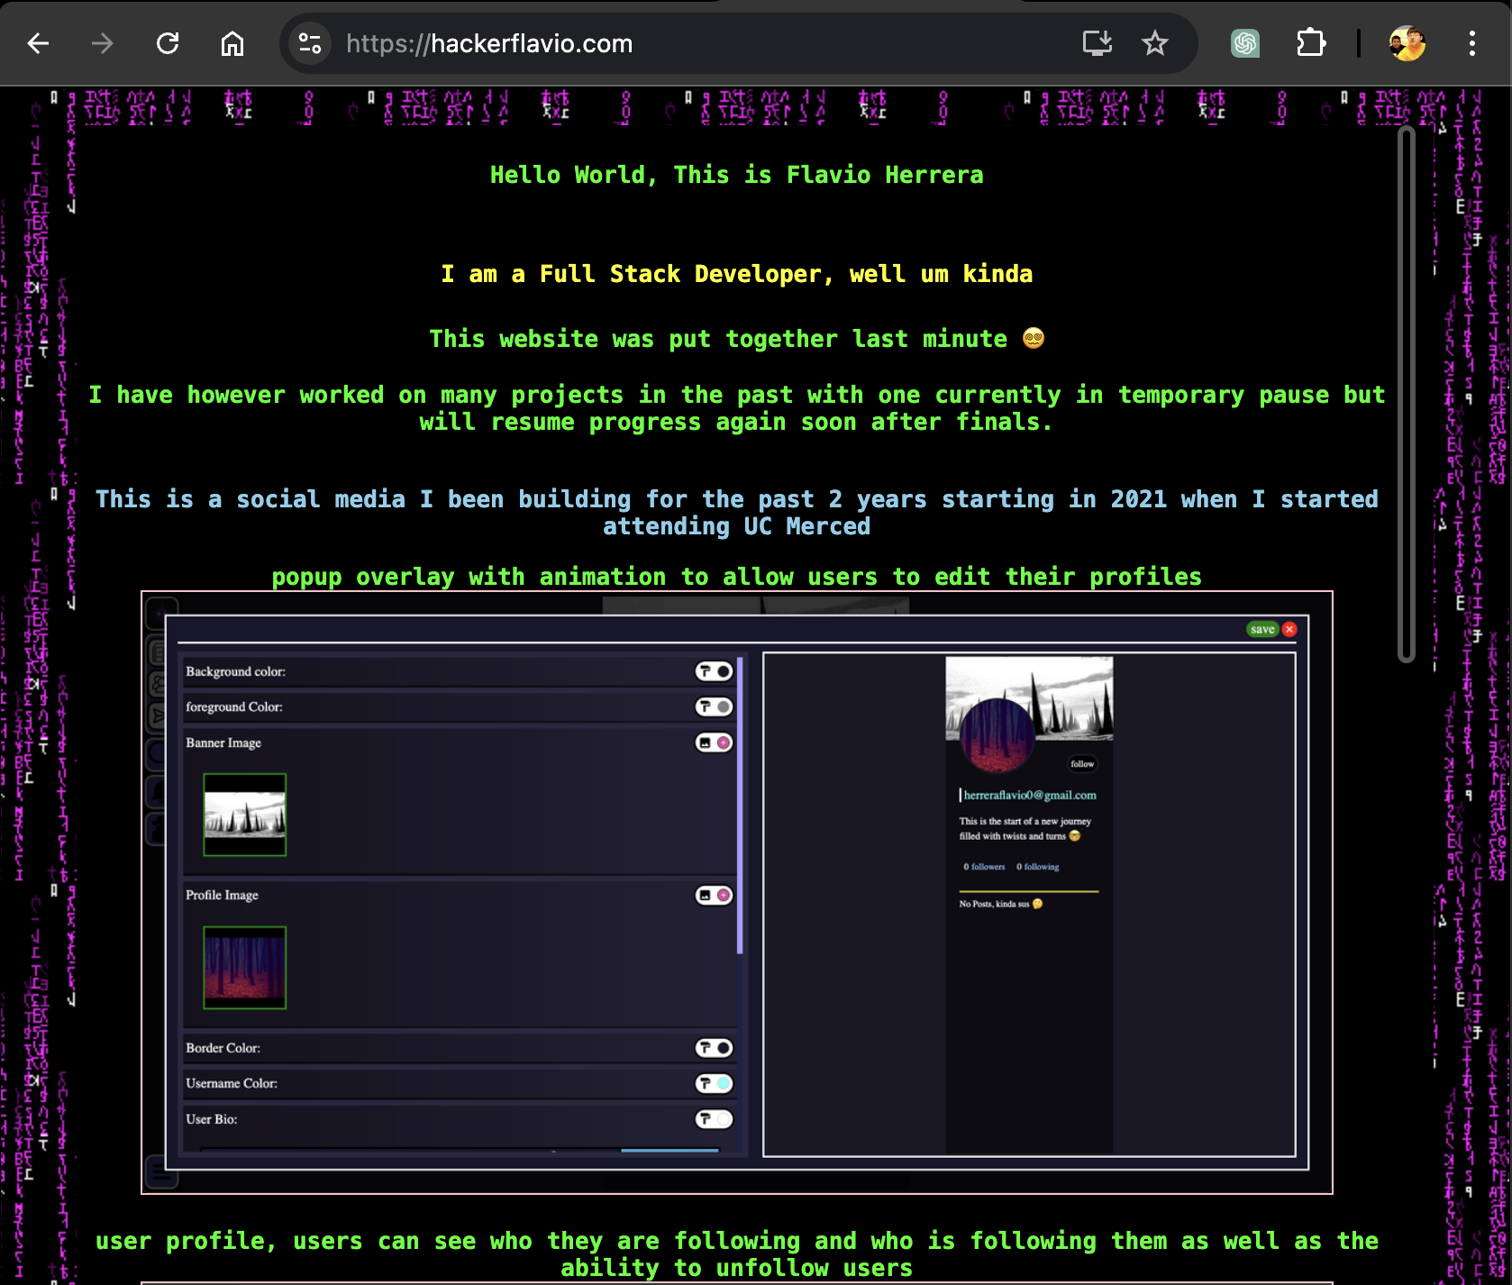The image size is (1512, 1285).
Task: Go back to the previous page
Action: [x=38, y=43]
